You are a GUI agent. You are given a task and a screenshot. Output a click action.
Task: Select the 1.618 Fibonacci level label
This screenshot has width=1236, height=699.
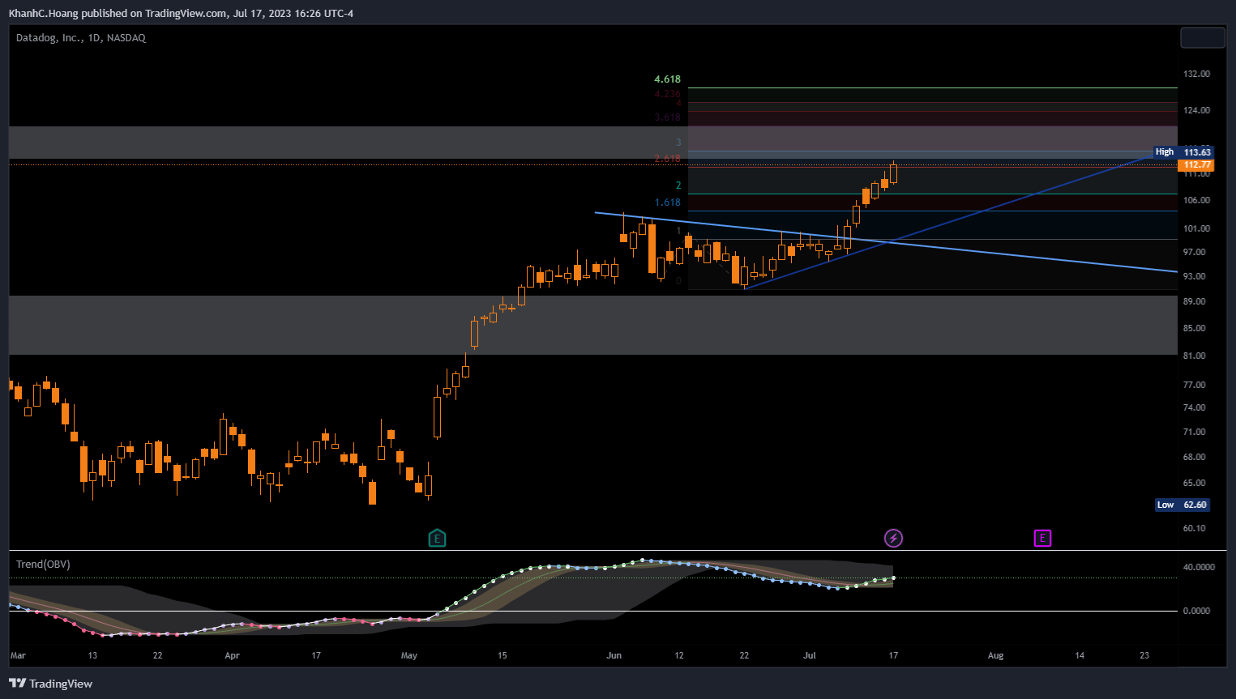[x=668, y=202]
